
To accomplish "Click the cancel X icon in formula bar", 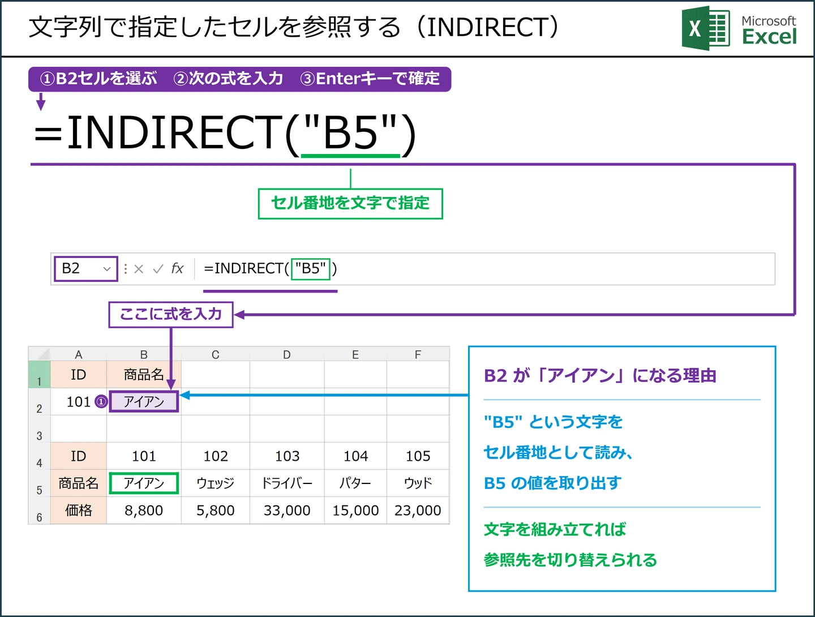I will (139, 269).
